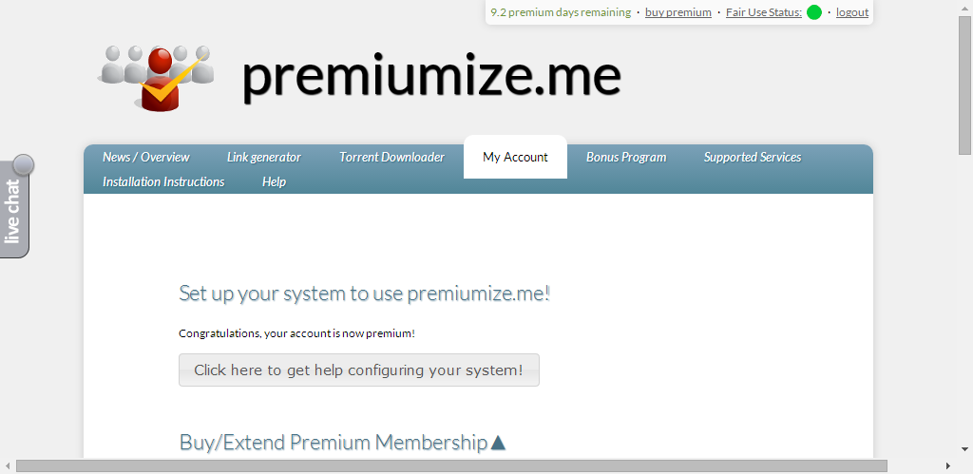This screenshot has width=973, height=474.
Task: Click the buy premium link
Action: click(x=677, y=12)
